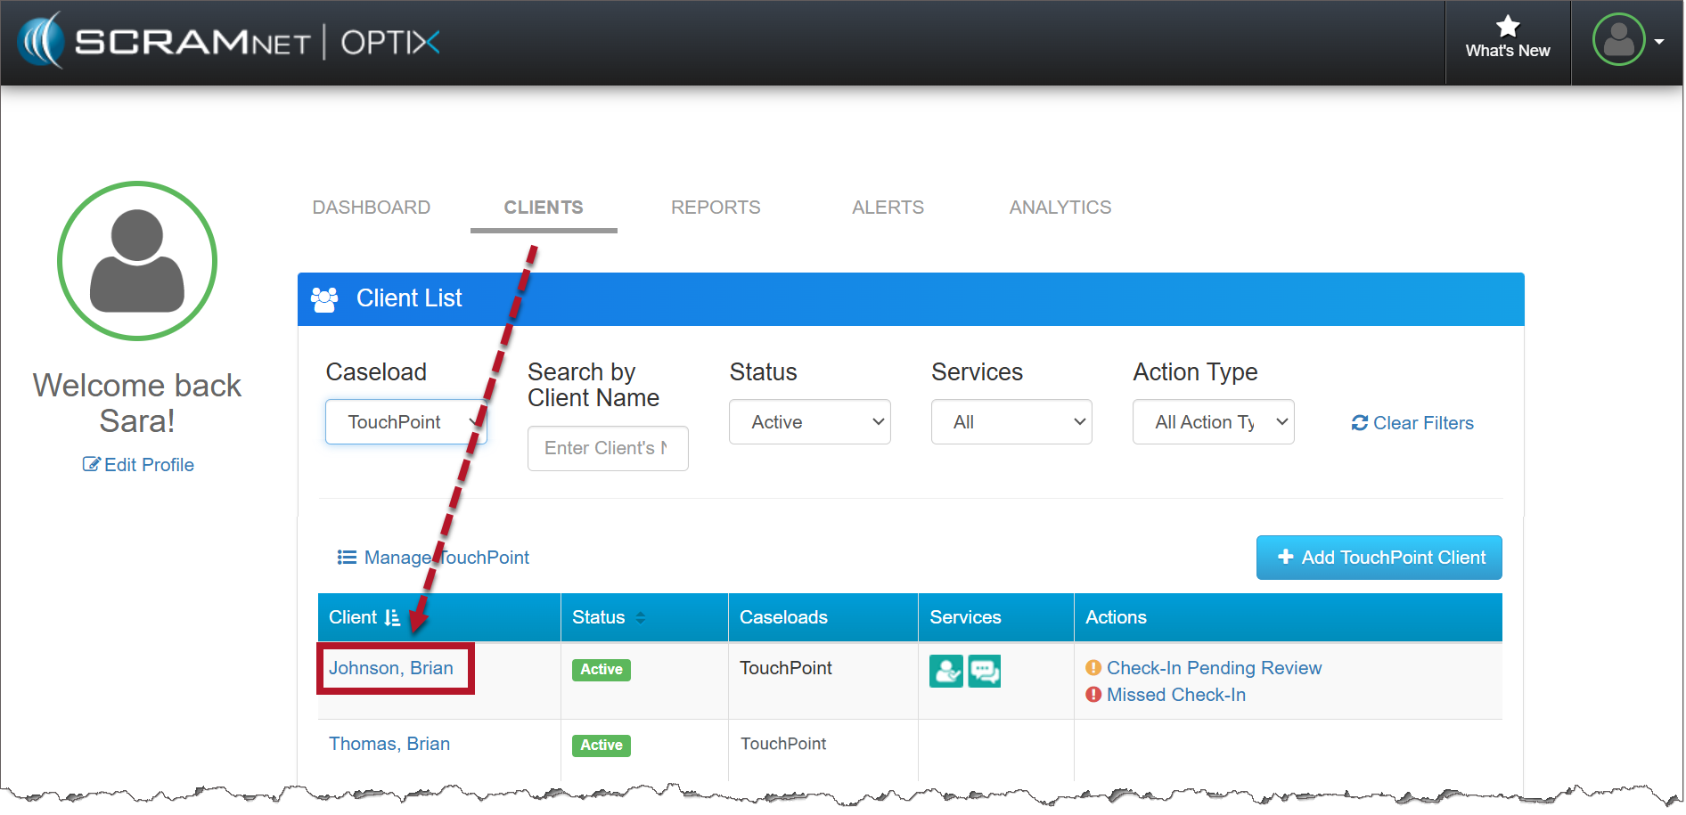The image size is (1686, 815).
Task: Switch to the Dashboard tab
Action: [371, 208]
